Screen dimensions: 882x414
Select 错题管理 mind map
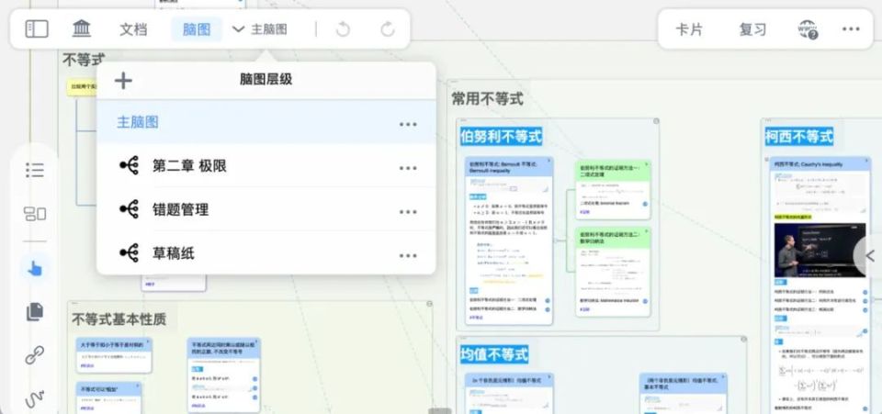click(x=266, y=209)
